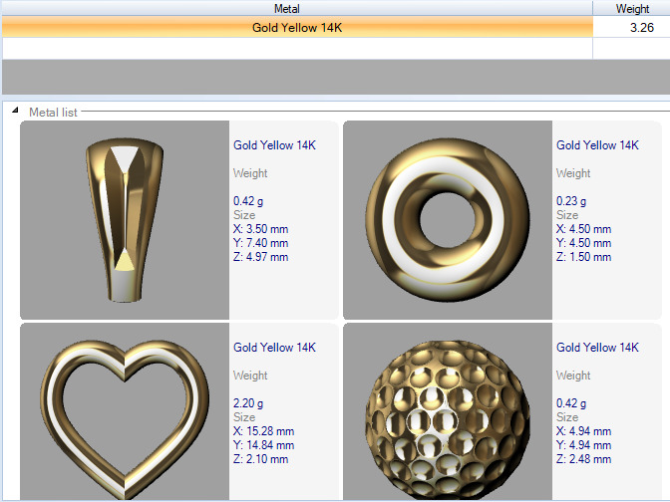This screenshot has width=670, height=502.
Task: Click the 2.20 g weight value
Action: (248, 403)
